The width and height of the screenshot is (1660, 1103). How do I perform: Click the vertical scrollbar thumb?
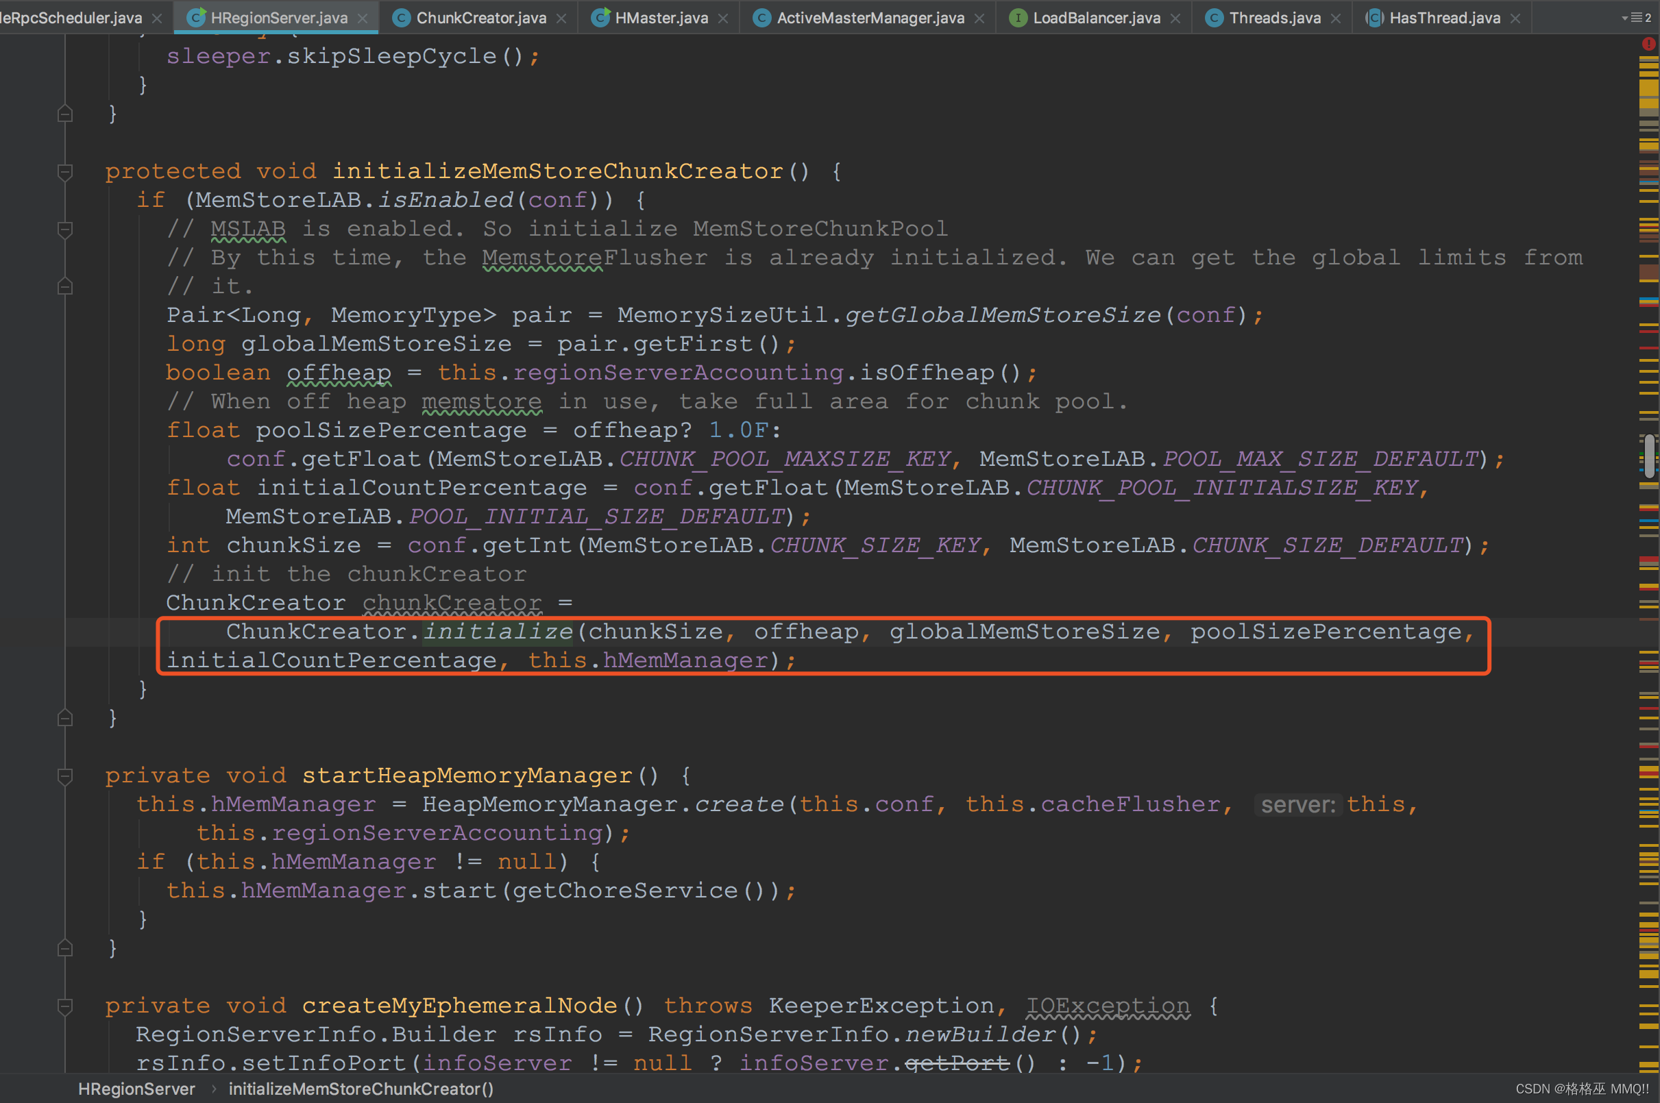click(x=1649, y=456)
